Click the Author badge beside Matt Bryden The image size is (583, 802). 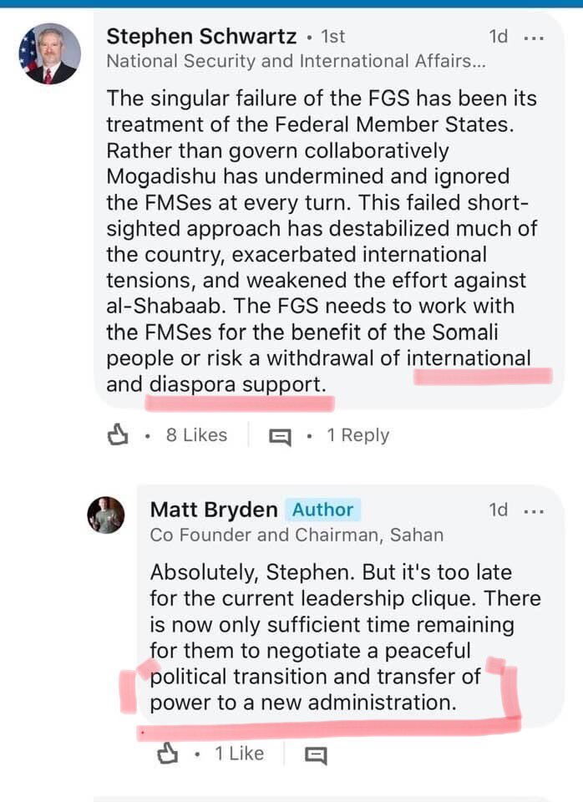322,510
